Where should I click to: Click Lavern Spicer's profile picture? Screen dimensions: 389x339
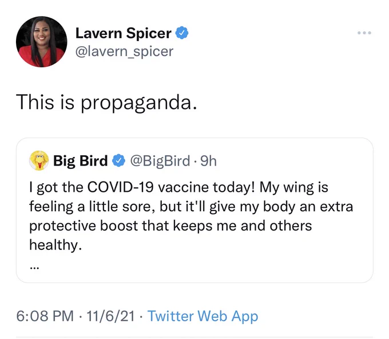pyautogui.click(x=41, y=42)
